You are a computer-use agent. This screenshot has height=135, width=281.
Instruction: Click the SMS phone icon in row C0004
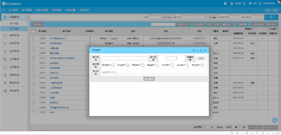tap(90, 38)
